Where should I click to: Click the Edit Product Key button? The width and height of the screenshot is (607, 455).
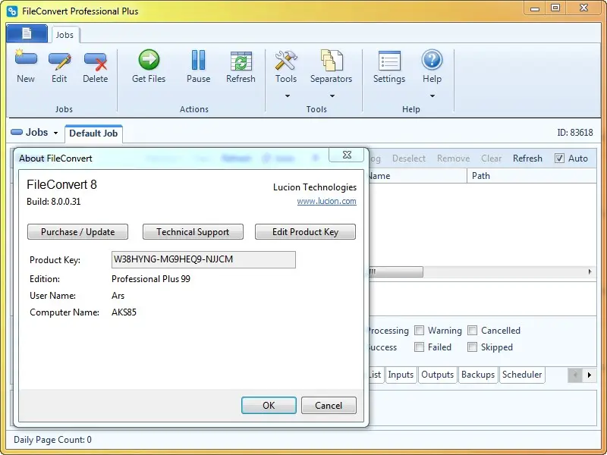point(306,232)
